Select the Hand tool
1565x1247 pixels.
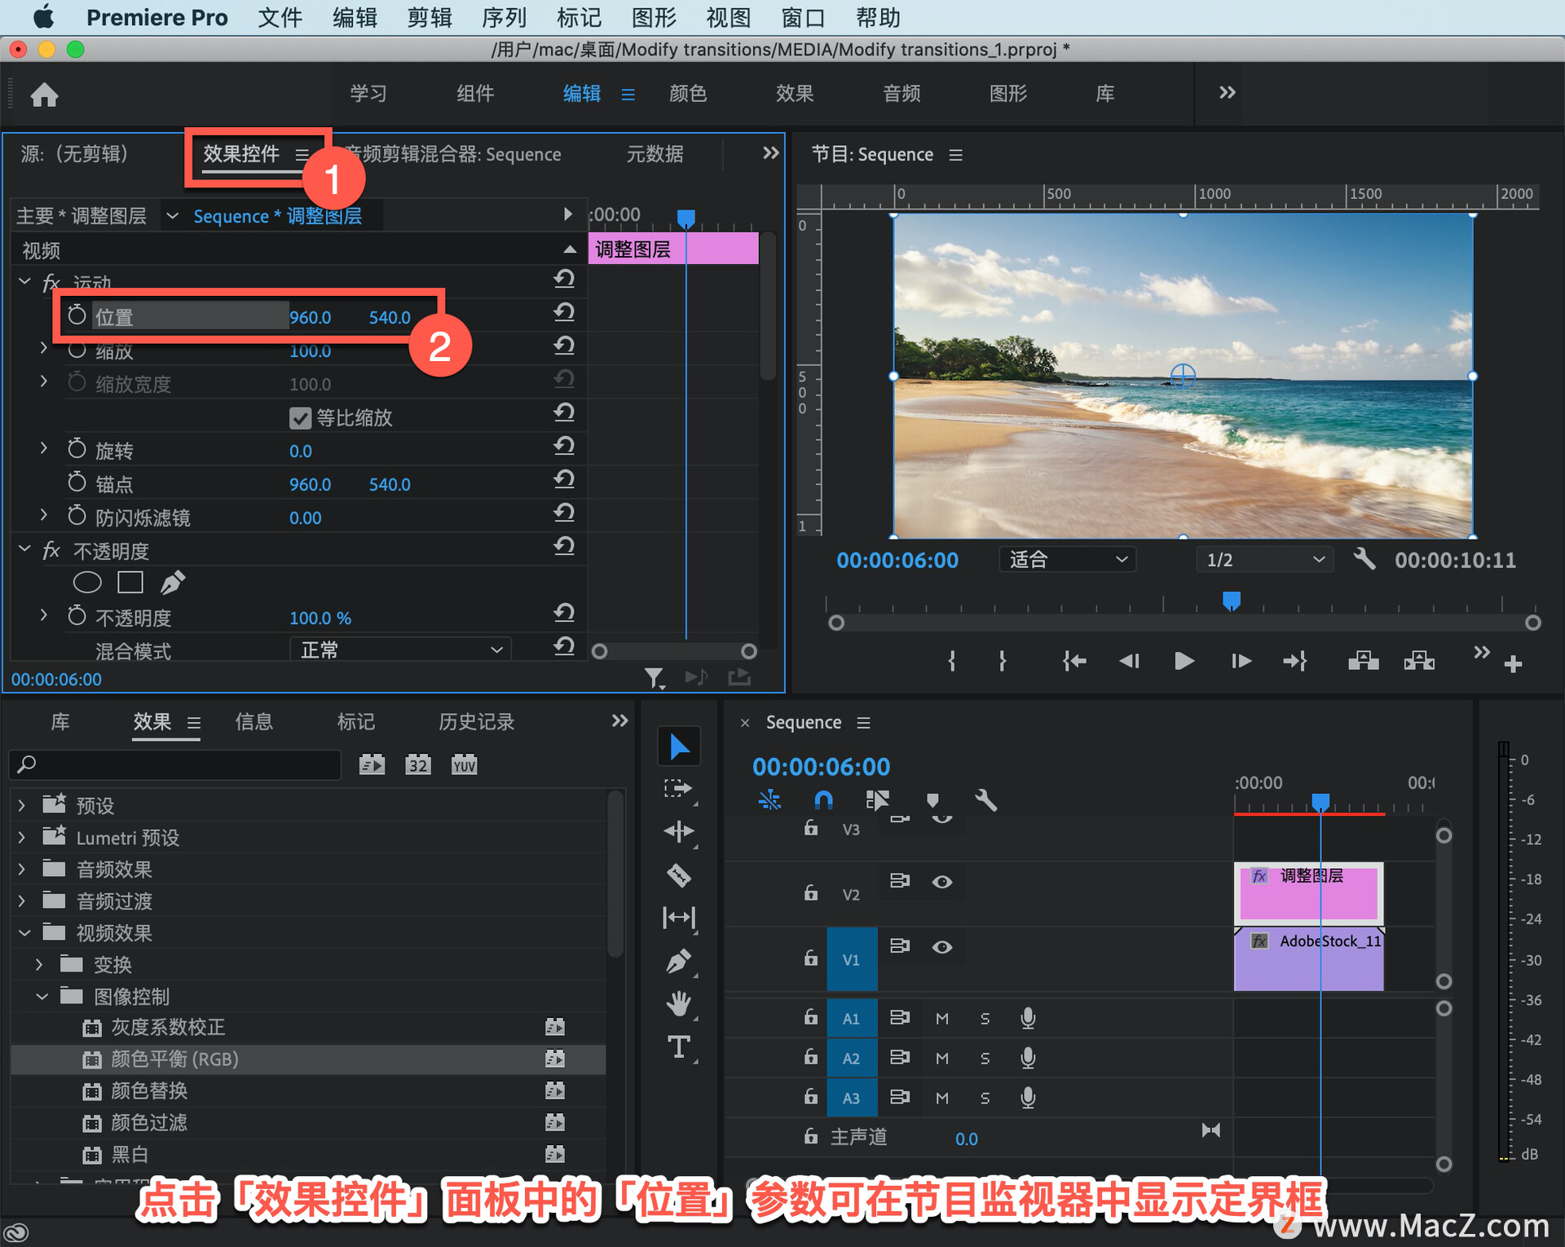coord(678,1003)
